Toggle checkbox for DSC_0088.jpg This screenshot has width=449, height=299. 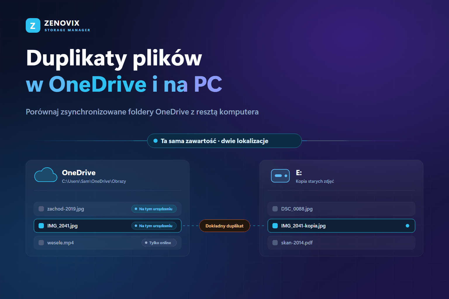click(275, 209)
